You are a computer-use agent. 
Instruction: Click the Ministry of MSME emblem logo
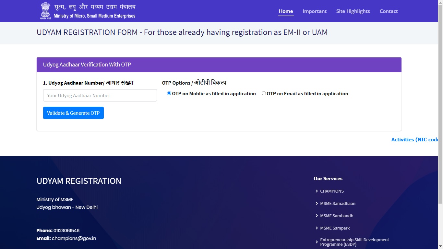tap(46, 11)
